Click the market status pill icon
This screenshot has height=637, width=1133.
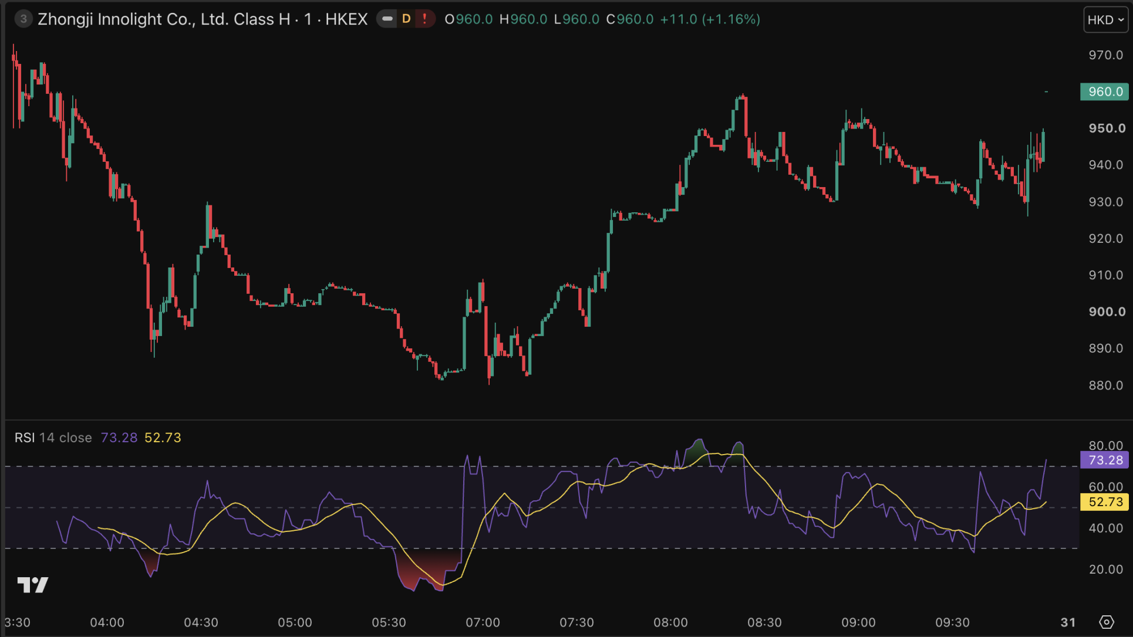pyautogui.click(x=387, y=19)
